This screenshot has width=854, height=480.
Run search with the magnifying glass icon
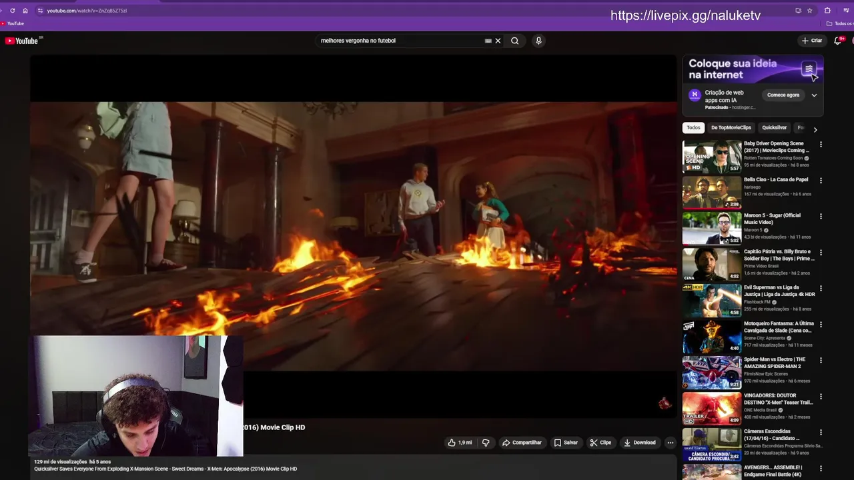point(514,41)
